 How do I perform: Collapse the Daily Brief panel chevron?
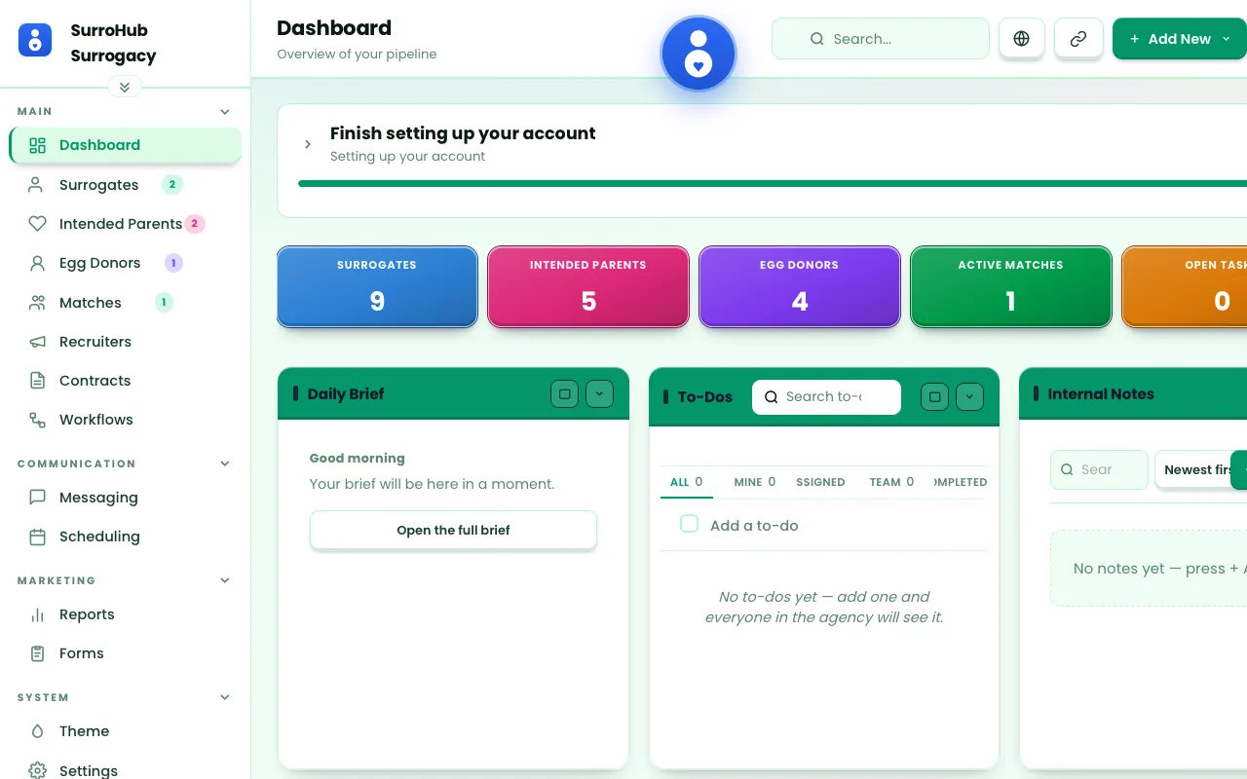pyautogui.click(x=599, y=394)
